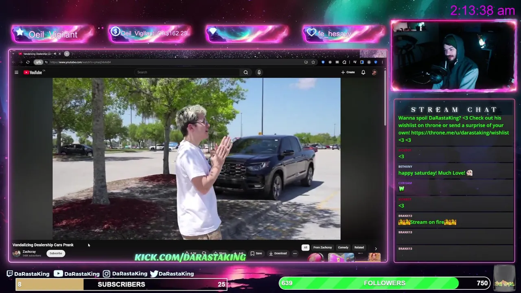Click the subscribers goal progress bar

click(121, 284)
